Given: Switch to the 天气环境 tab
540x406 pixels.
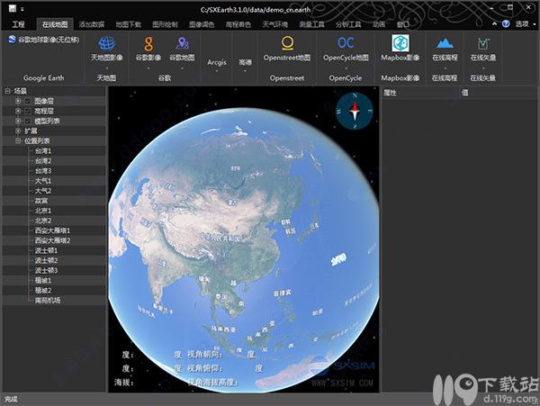Looking at the screenshot, I should (x=274, y=24).
